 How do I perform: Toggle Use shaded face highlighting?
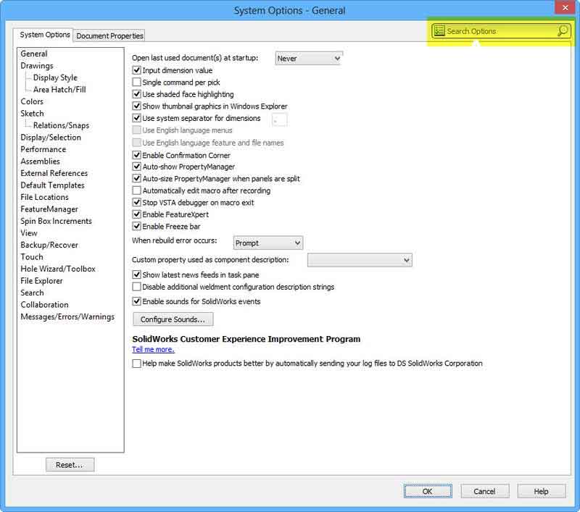[x=136, y=94]
